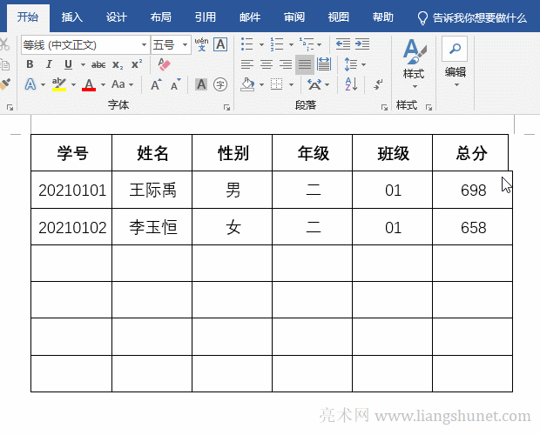The width and height of the screenshot is (540, 435).
Task: Click the Asian layout icon
Action: tap(314, 84)
